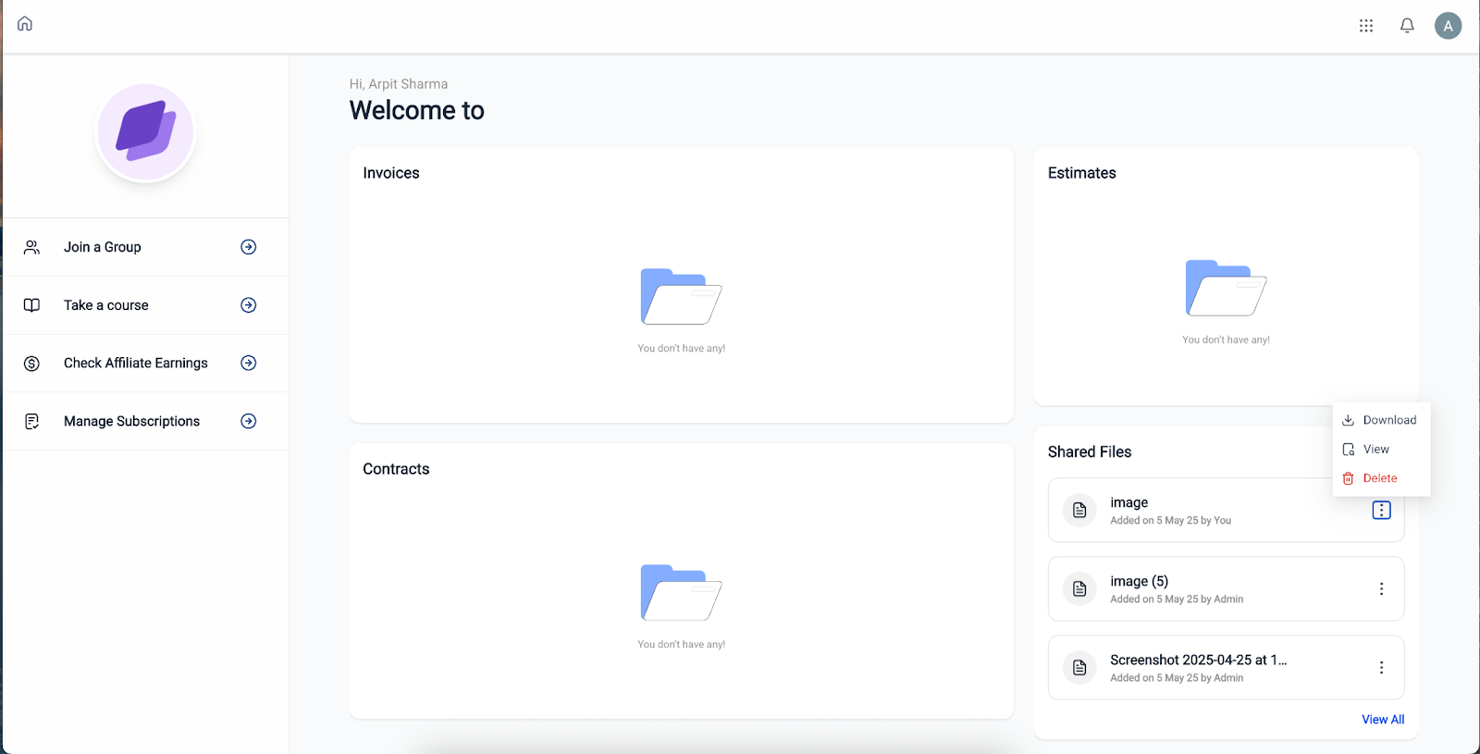Open View All shared files link
The height and width of the screenshot is (754, 1480).
click(x=1383, y=719)
